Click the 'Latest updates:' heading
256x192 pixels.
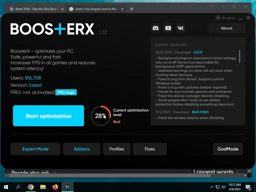[x=171, y=44]
